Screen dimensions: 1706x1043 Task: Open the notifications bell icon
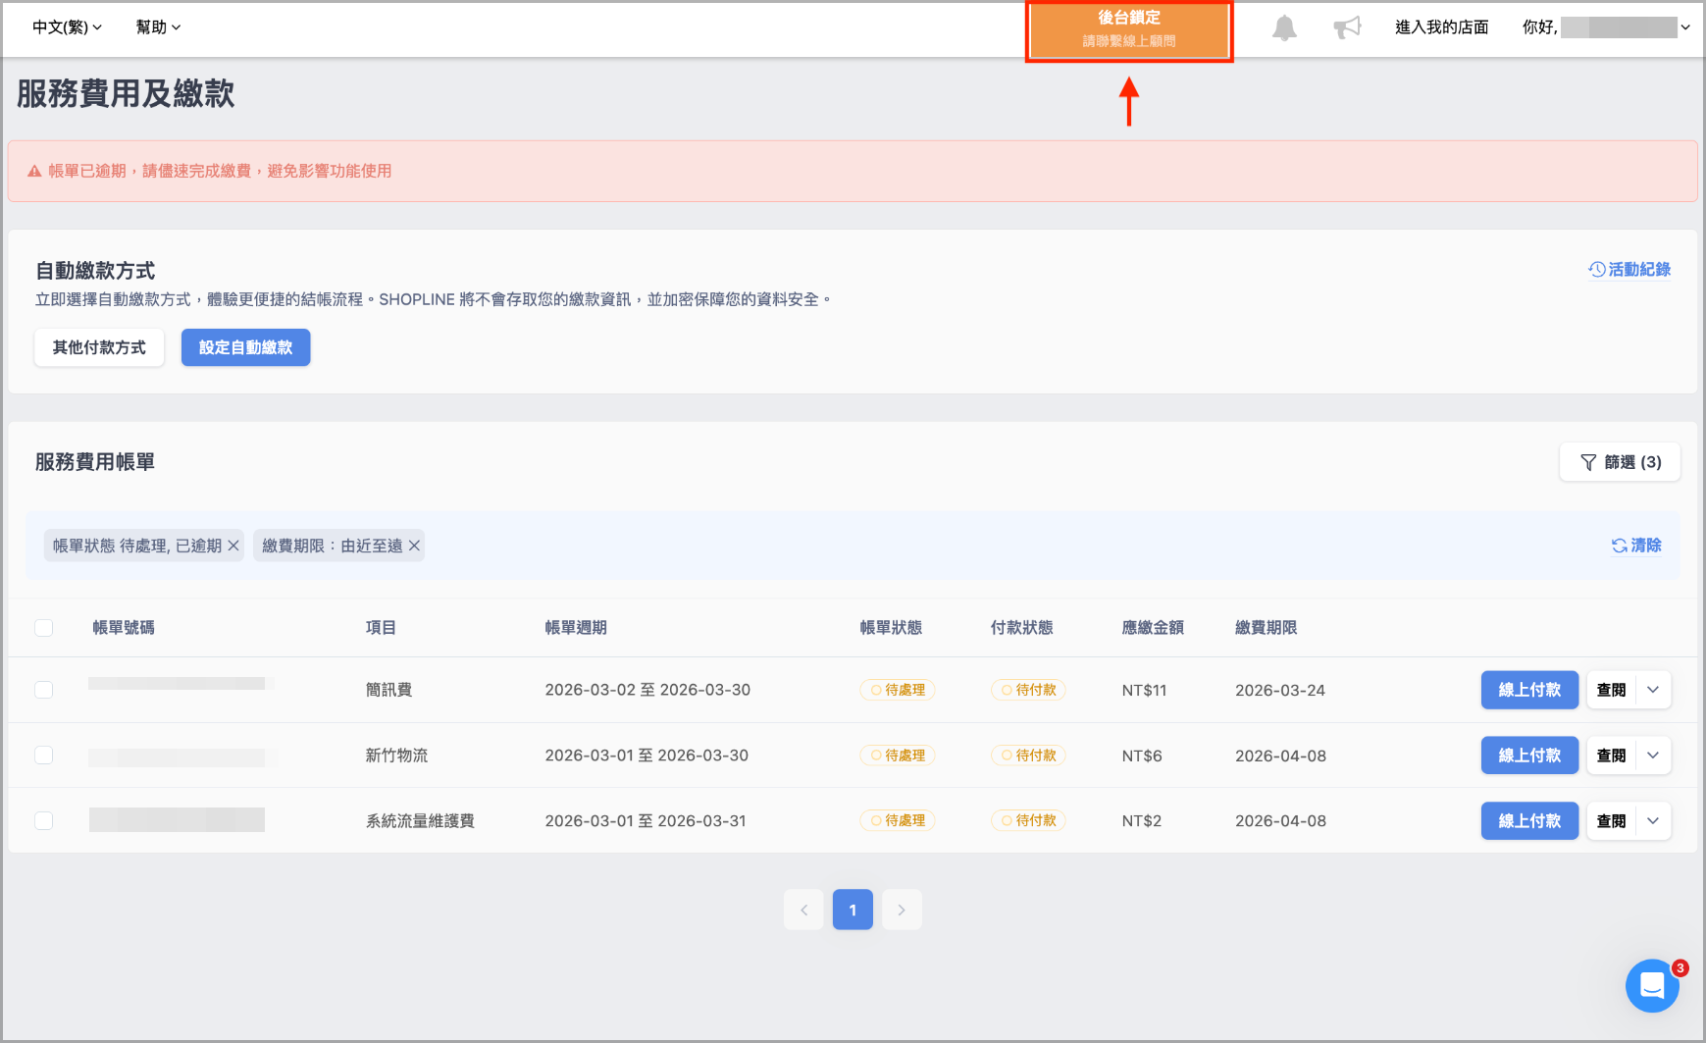coord(1284,27)
